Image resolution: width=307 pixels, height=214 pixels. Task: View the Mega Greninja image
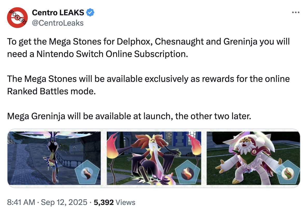[54, 158]
